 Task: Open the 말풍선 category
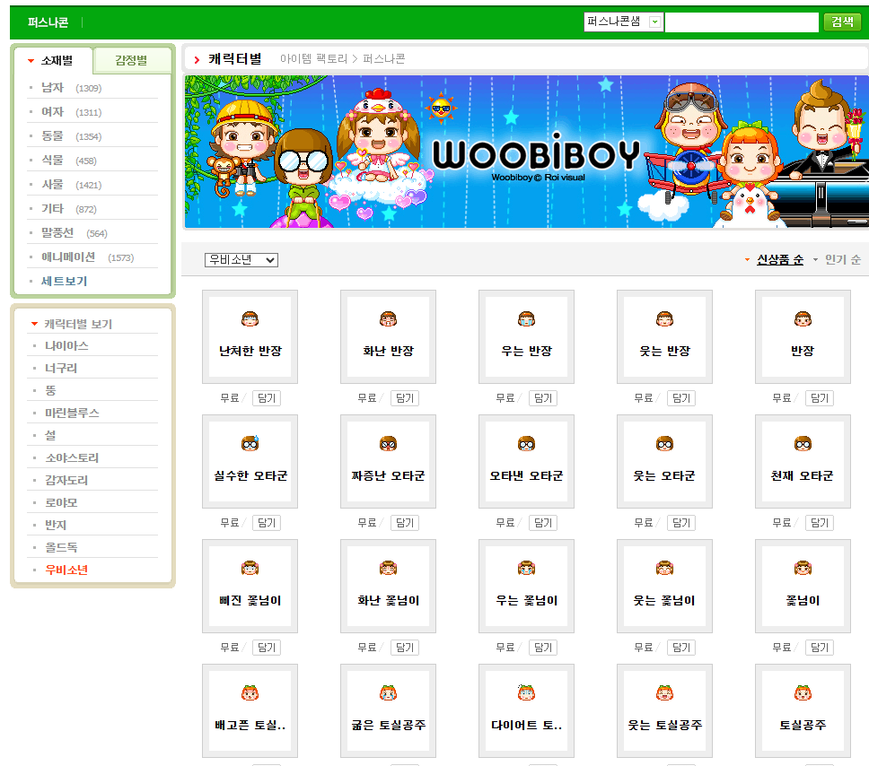click(x=57, y=233)
